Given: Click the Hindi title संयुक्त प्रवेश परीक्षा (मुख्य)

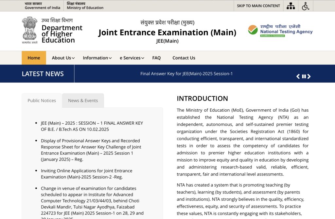Looking at the screenshot, I should tap(167, 23).
